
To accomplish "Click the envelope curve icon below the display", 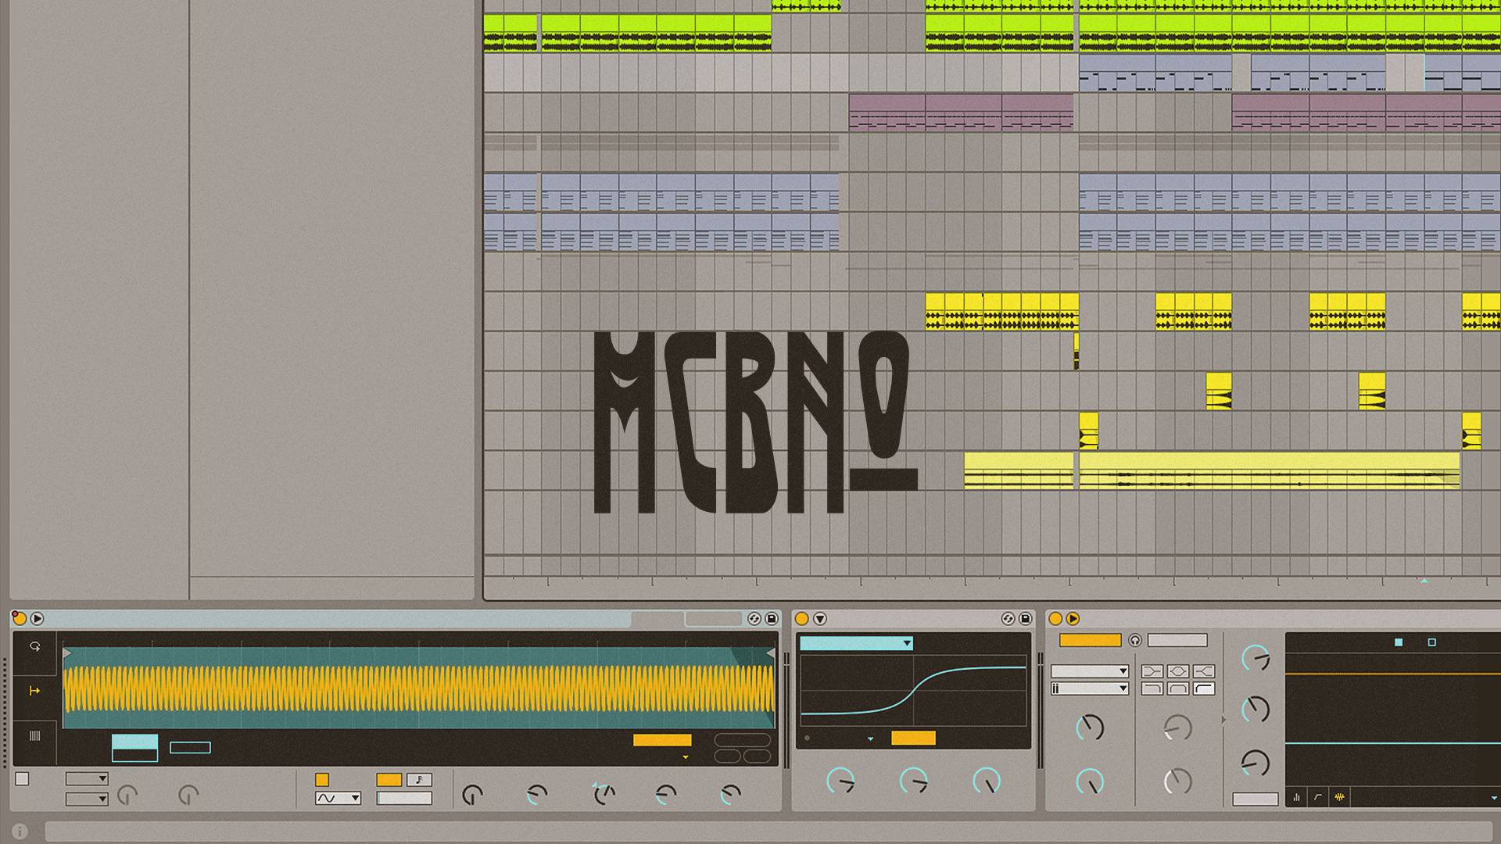I will tap(1318, 798).
